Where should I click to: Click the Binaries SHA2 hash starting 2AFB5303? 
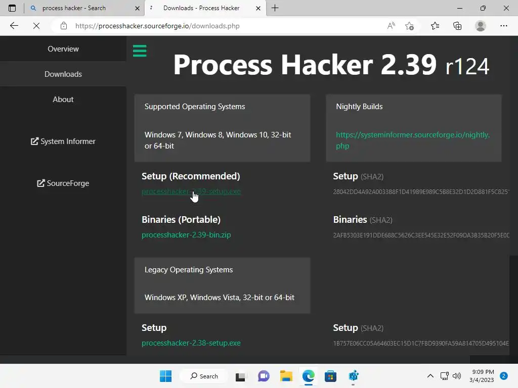[421, 235]
